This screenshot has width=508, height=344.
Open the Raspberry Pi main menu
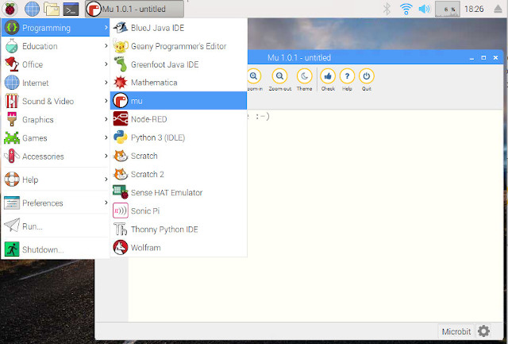(10, 9)
